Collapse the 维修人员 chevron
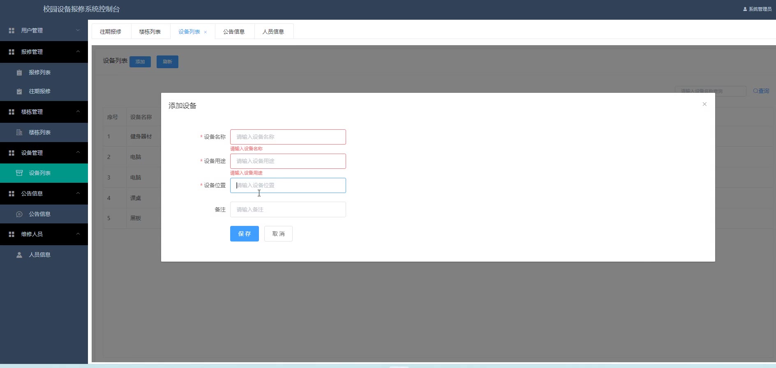The height and width of the screenshot is (368, 776). tap(78, 234)
